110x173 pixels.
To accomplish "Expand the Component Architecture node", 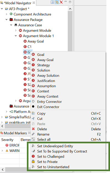I will (x=7, y=14).
